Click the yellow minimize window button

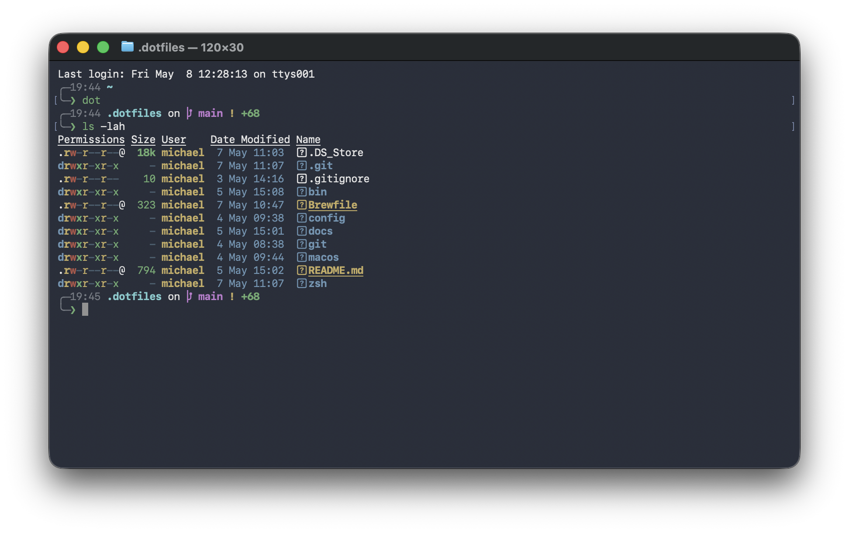click(83, 47)
